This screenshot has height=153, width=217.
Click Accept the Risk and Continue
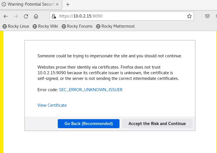tap(157, 124)
